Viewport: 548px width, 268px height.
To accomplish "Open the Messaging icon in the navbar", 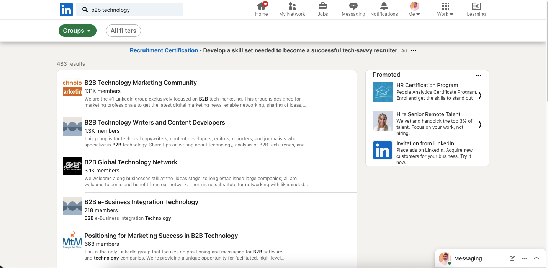I will [353, 9].
